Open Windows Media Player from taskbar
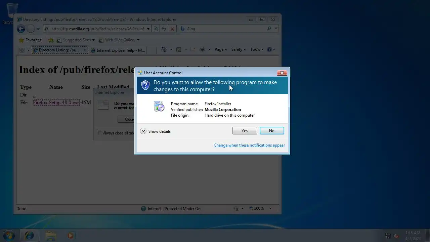This screenshot has width=430, height=242. tap(71, 236)
